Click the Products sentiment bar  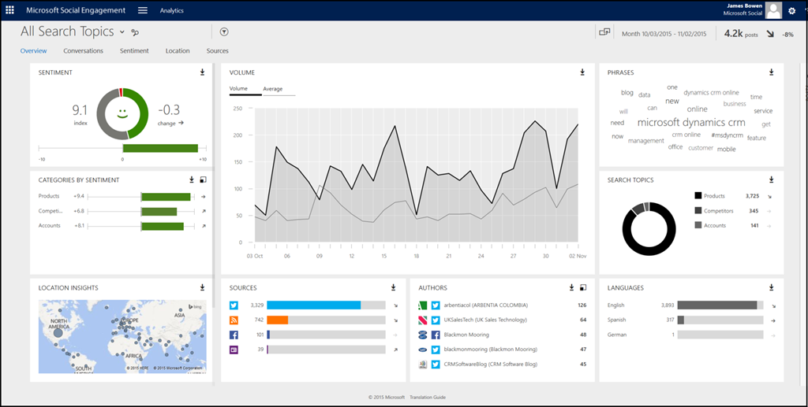[x=166, y=196]
